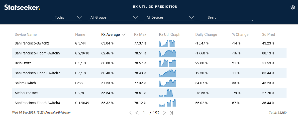The width and height of the screenshot is (298, 119).
Task: Select the Salem-Switch1 device name
Action: (x=26, y=83)
